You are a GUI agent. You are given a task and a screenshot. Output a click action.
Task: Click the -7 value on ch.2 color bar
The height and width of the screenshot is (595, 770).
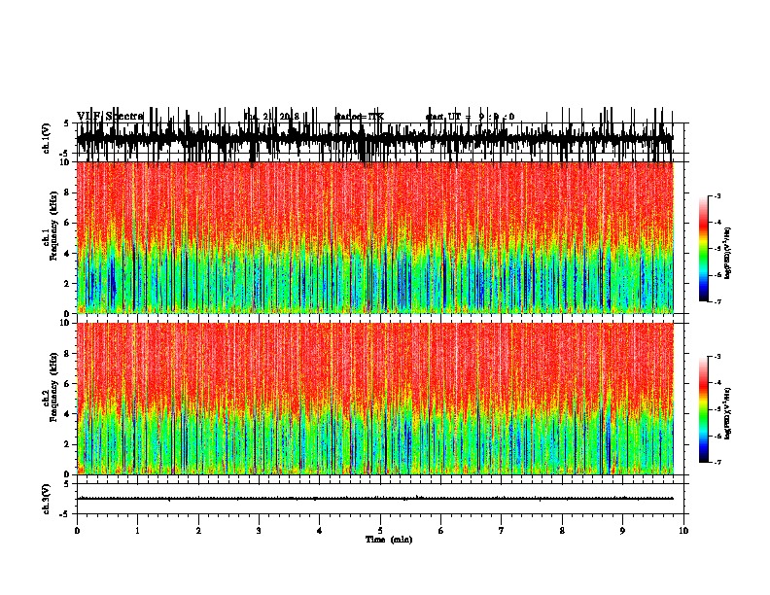[717, 463]
